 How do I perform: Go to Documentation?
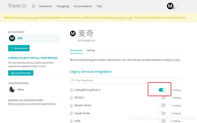pyautogui.click(x=83, y=6)
